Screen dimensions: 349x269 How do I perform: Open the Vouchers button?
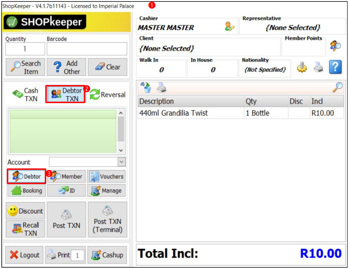(106, 176)
